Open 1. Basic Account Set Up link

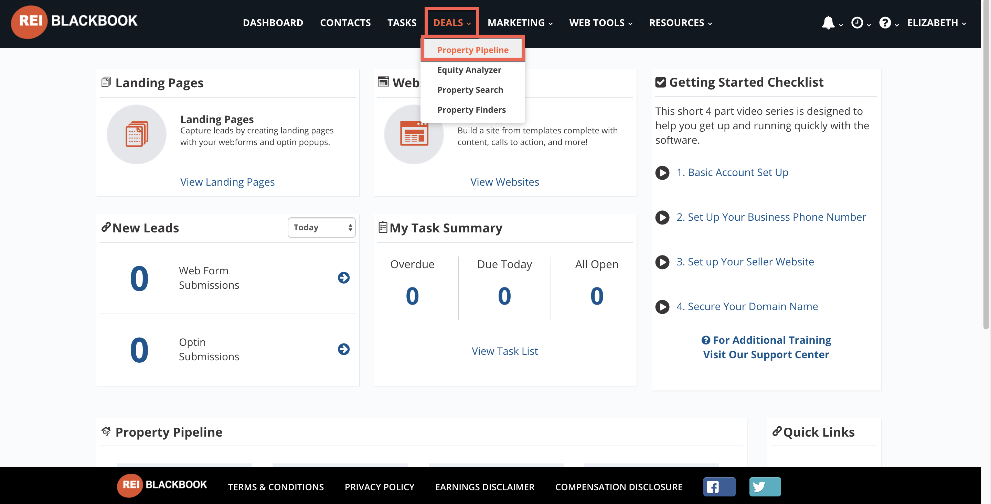(x=732, y=172)
